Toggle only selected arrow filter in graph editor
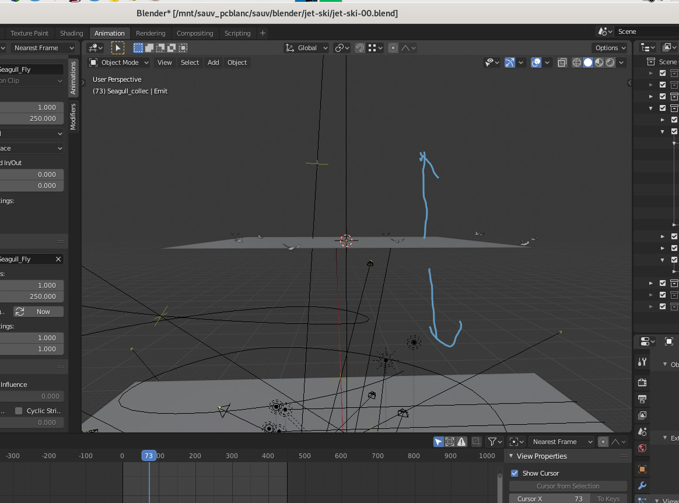 (438, 442)
